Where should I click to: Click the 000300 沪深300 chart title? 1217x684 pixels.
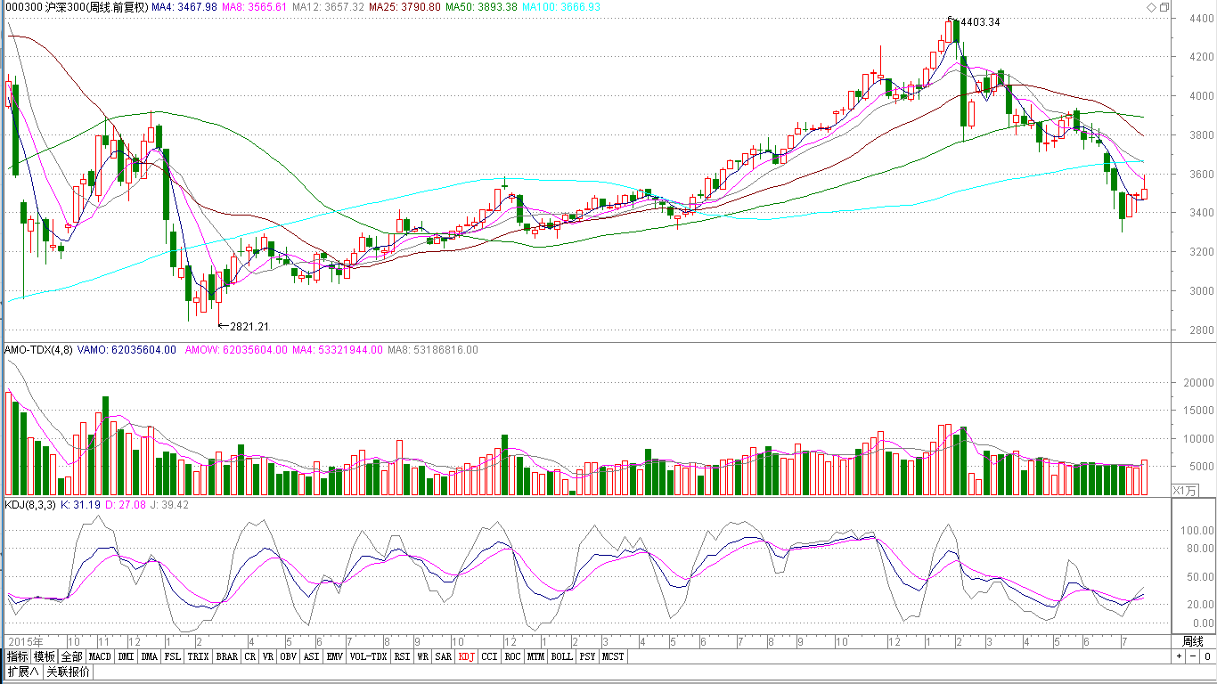tap(76, 7)
